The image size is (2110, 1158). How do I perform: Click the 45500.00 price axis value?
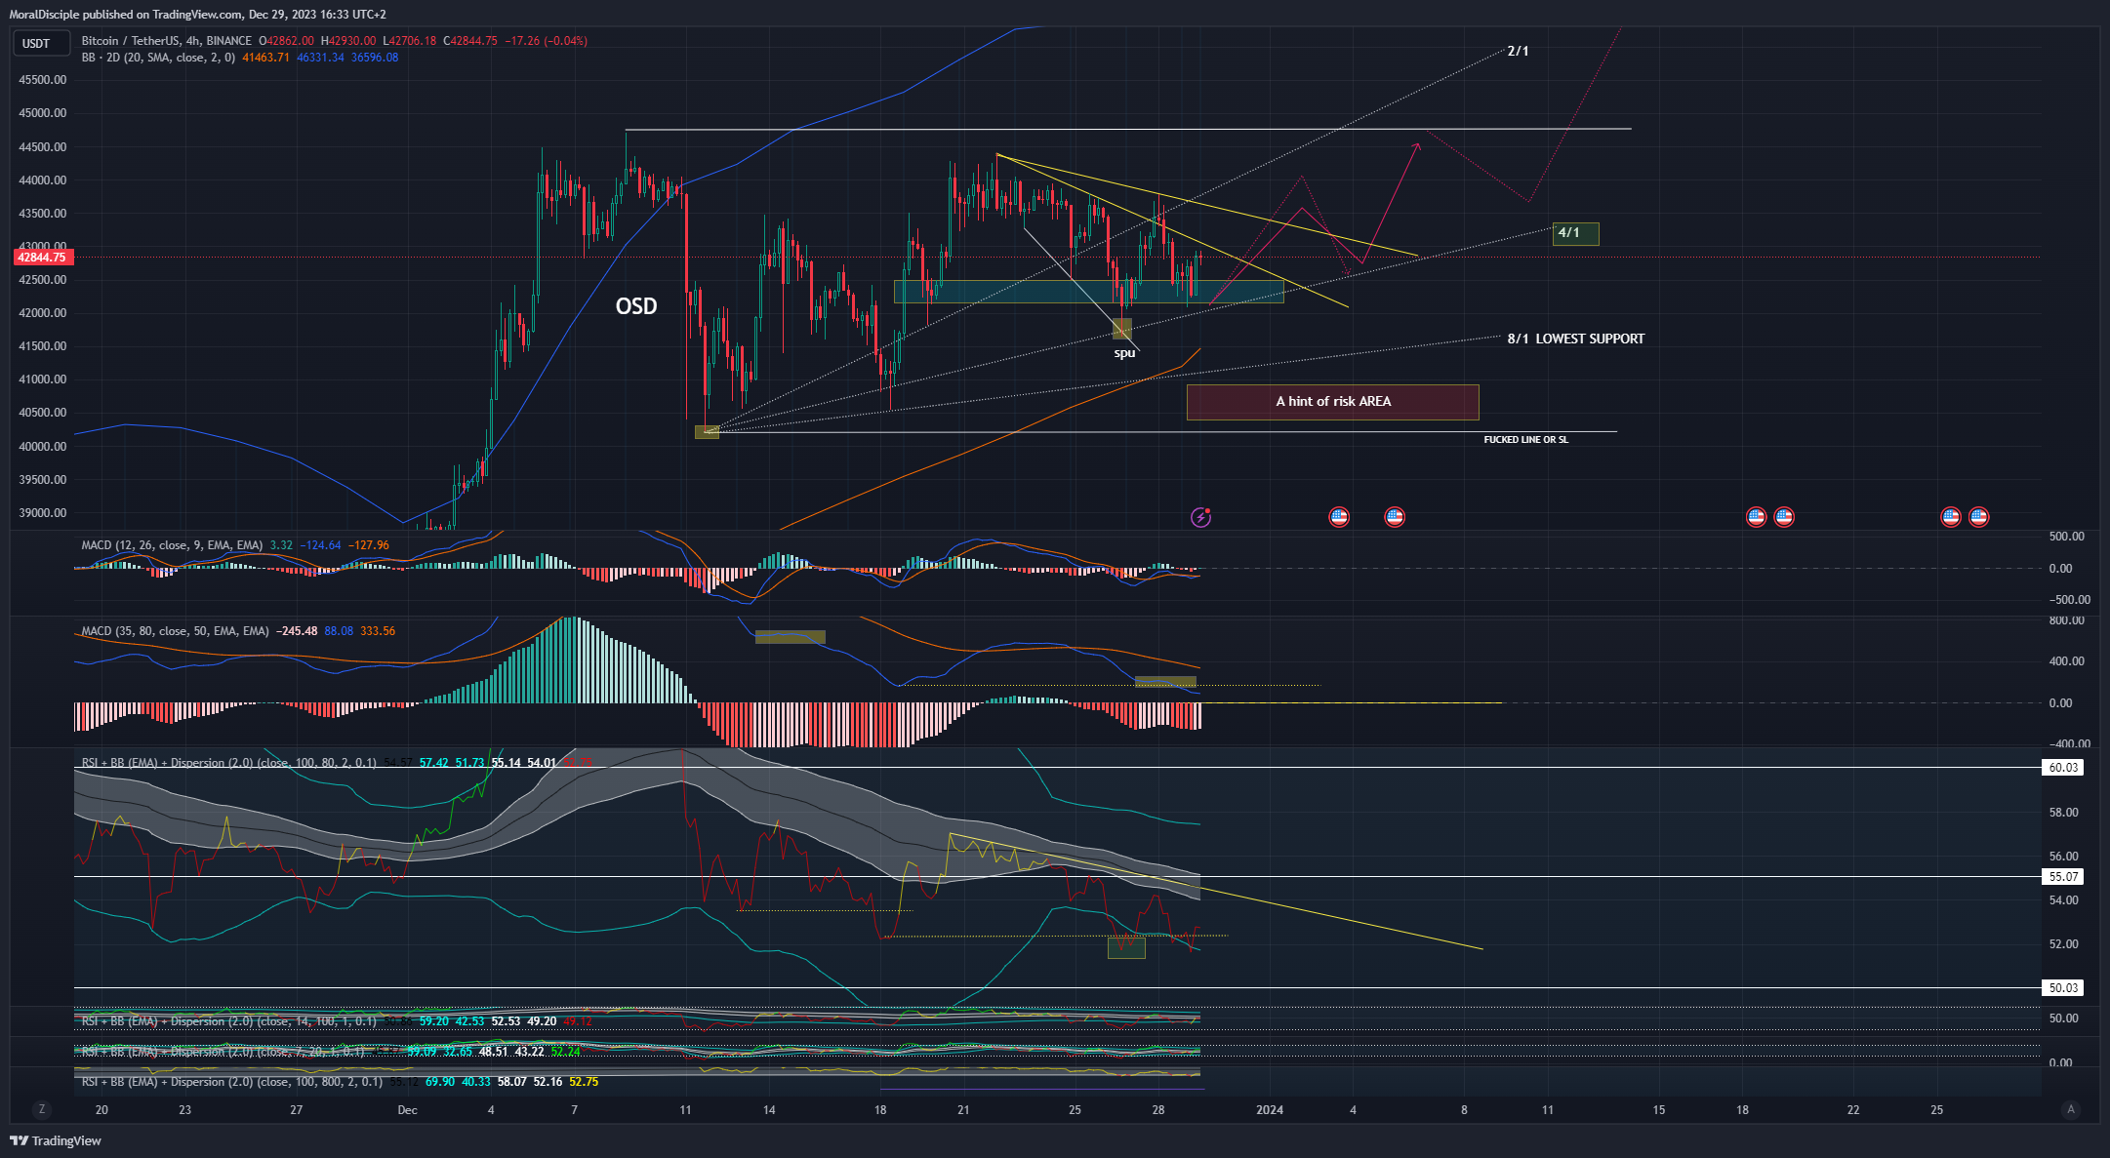click(x=43, y=80)
